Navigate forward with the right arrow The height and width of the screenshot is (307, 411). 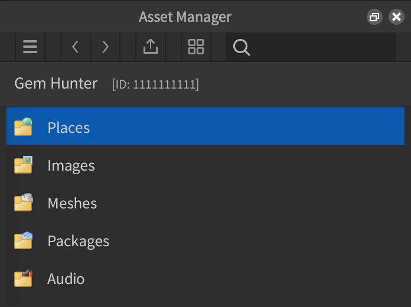105,47
